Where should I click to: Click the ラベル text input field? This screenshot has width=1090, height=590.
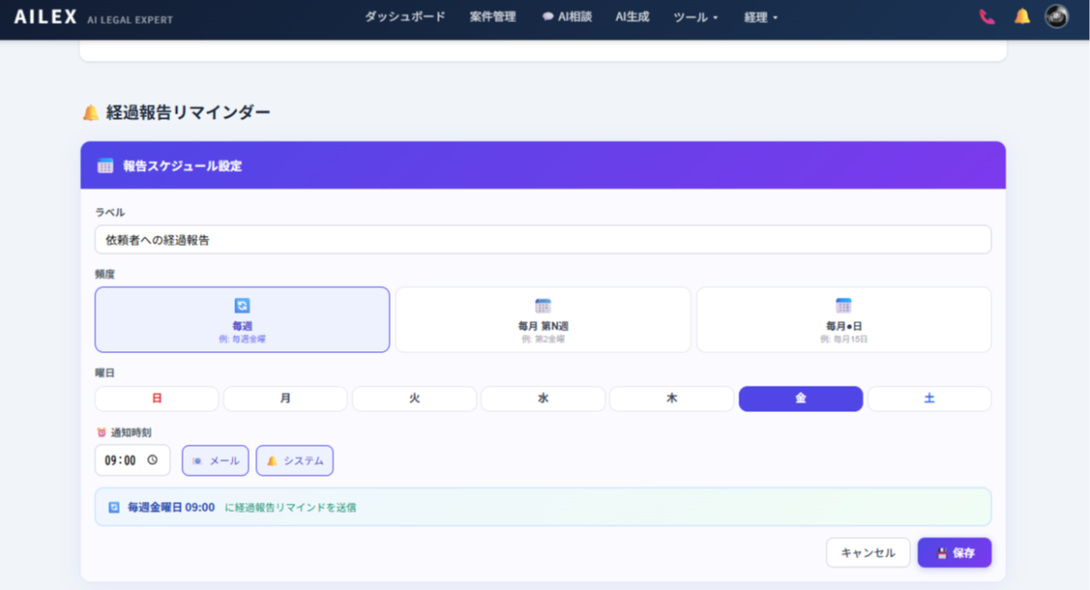(x=542, y=240)
